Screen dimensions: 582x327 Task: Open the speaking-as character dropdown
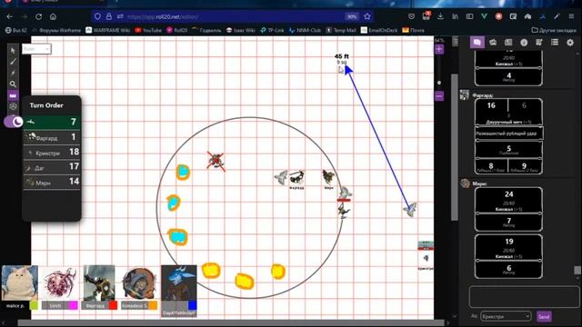[x=506, y=316]
